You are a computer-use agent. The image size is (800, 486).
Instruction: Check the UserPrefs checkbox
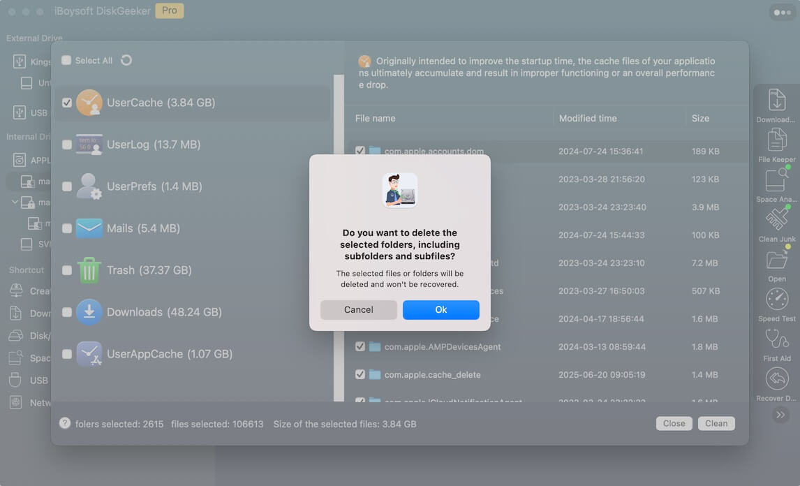coord(67,186)
